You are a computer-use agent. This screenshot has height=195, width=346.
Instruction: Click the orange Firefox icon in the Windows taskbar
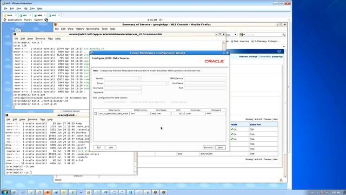48,192
